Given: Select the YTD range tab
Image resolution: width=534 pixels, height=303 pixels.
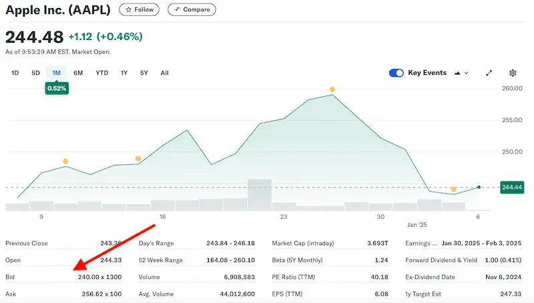Looking at the screenshot, I should 102,73.
